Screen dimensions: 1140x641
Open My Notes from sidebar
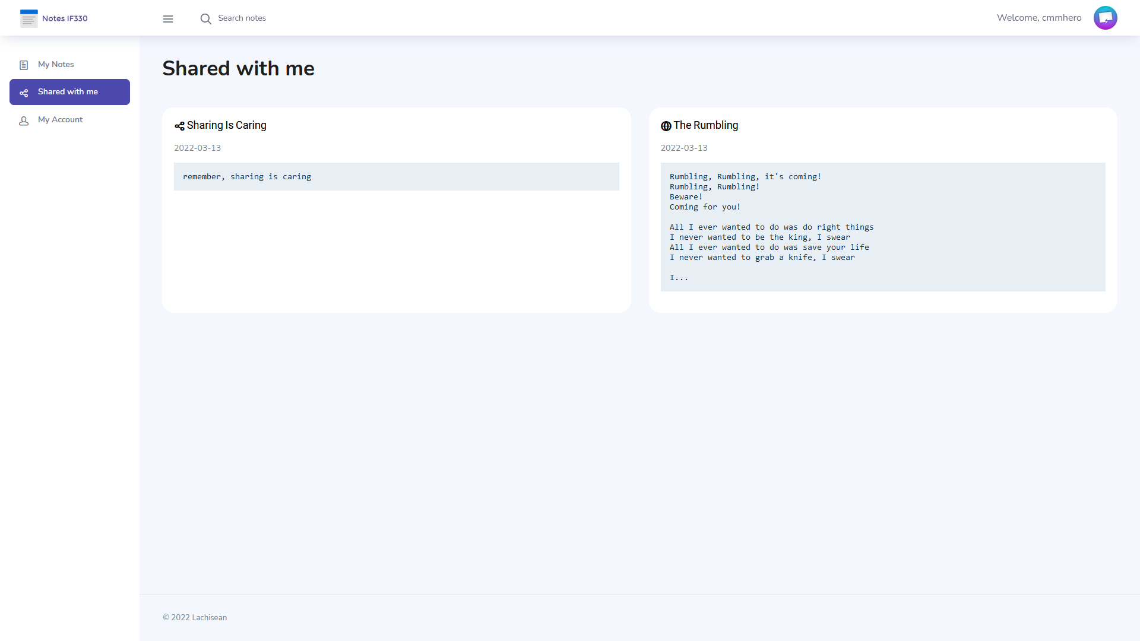[56, 65]
